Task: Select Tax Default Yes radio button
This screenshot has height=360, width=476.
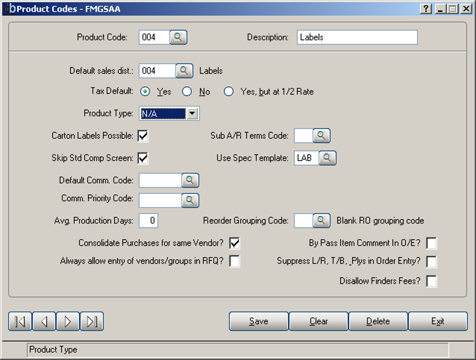Action: [x=145, y=91]
